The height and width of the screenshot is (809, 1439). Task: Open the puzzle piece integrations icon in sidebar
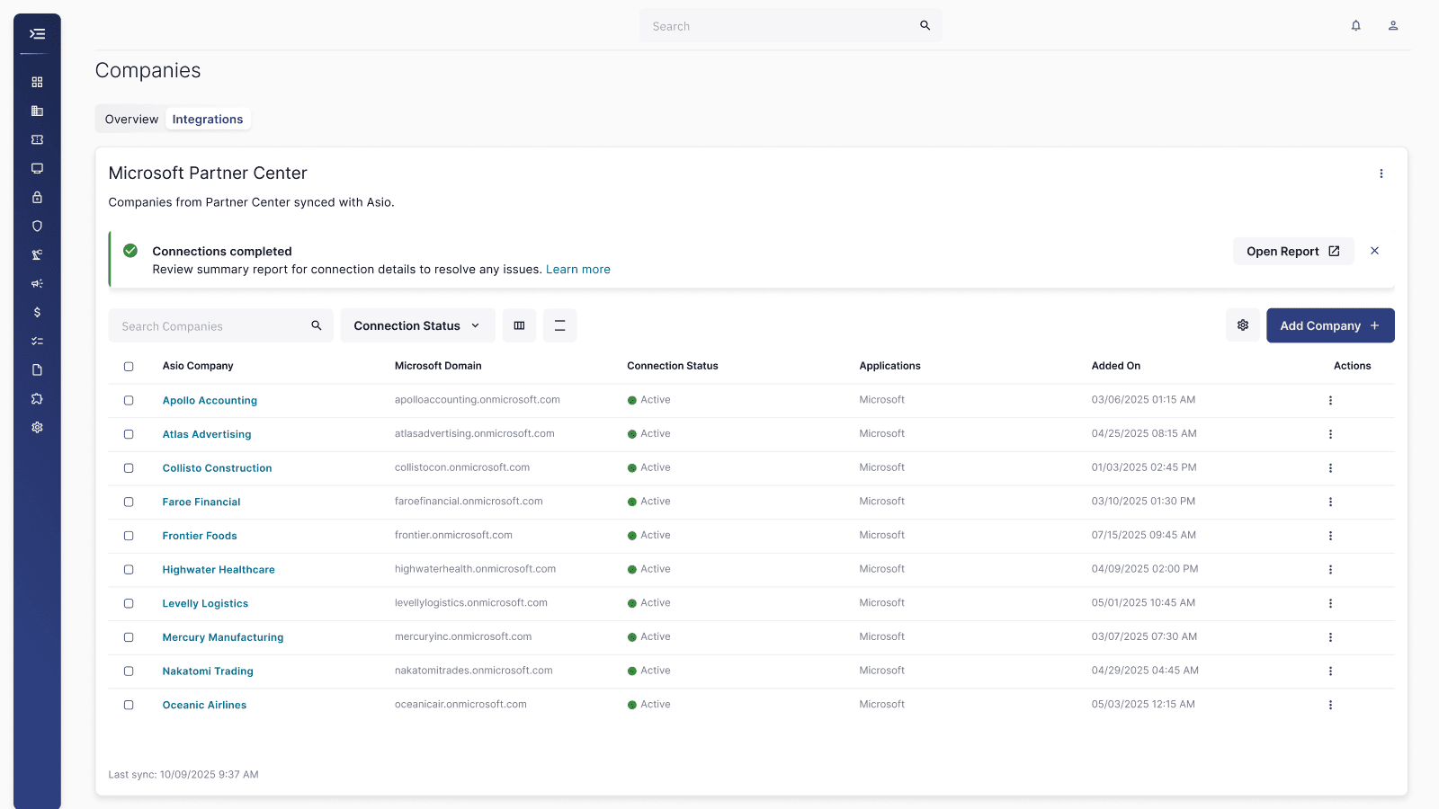[37, 398]
